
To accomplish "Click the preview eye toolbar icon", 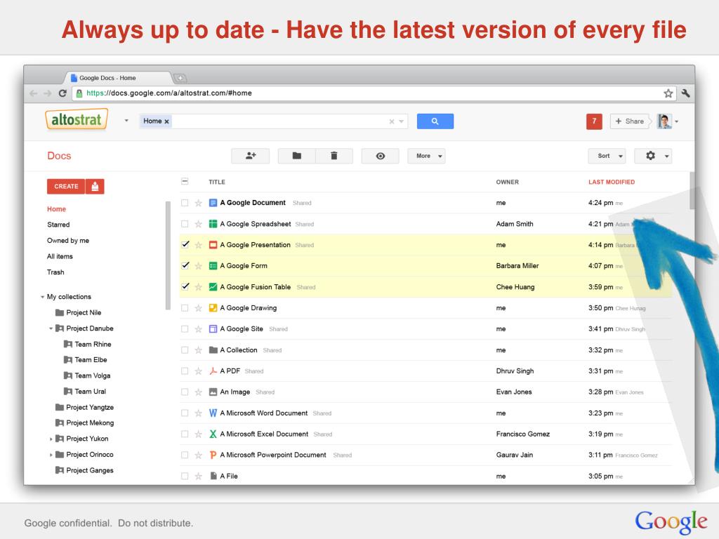I will point(380,156).
